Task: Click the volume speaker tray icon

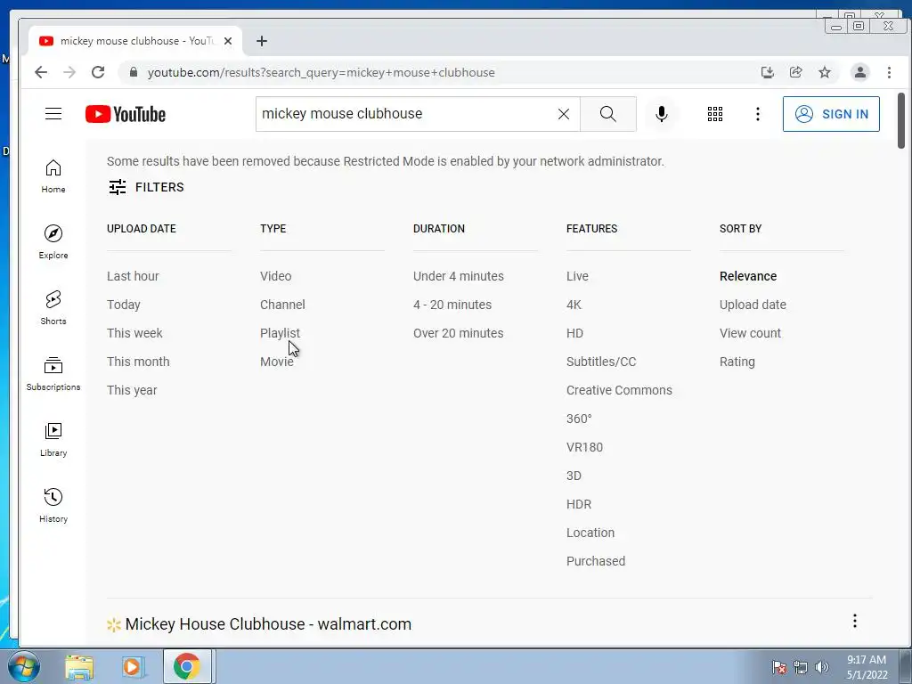Action: click(821, 667)
